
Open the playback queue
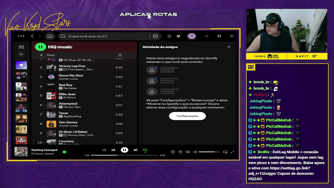click(x=180, y=152)
